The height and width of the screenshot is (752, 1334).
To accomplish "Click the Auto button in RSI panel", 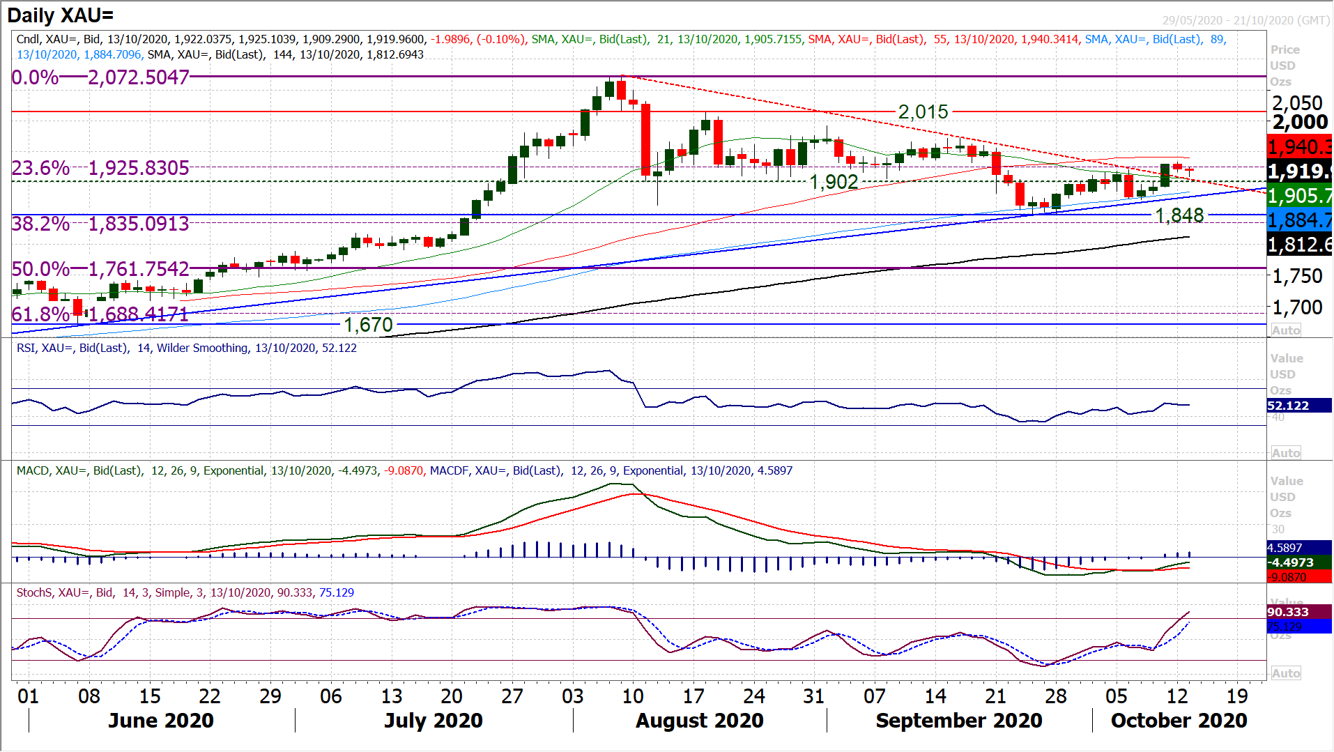I will (x=1286, y=453).
